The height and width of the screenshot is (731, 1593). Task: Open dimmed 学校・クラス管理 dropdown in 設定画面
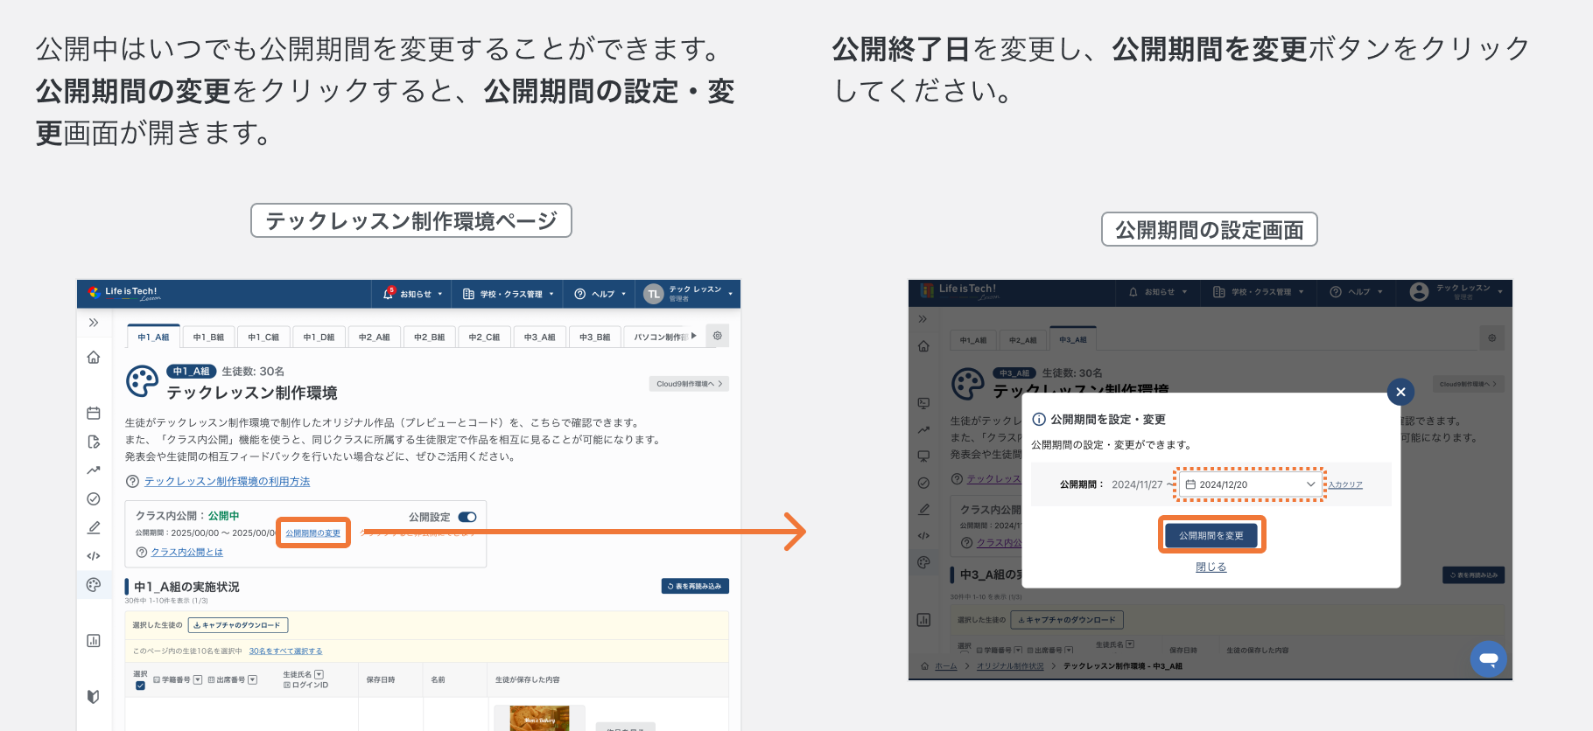[x=1258, y=292]
